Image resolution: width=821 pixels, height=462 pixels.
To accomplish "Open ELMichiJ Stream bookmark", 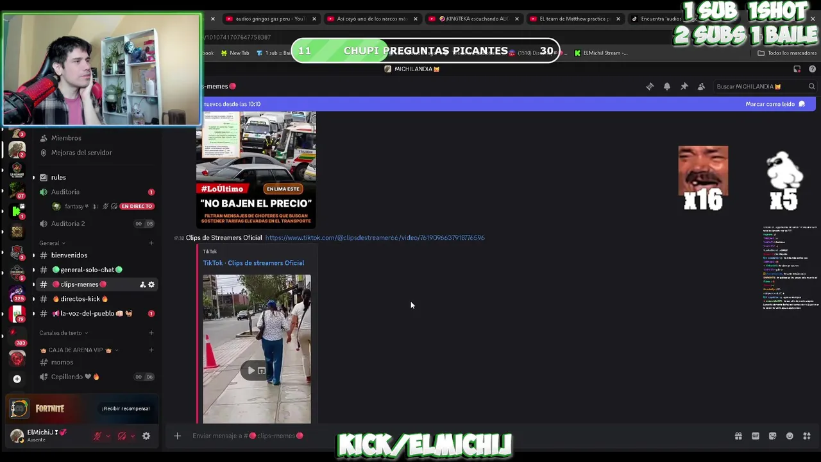I will [601, 53].
